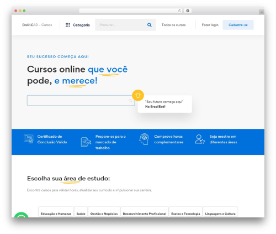The width and height of the screenshot is (276, 234).
Task: Click the browser reload icon
Action: pos(179,11)
